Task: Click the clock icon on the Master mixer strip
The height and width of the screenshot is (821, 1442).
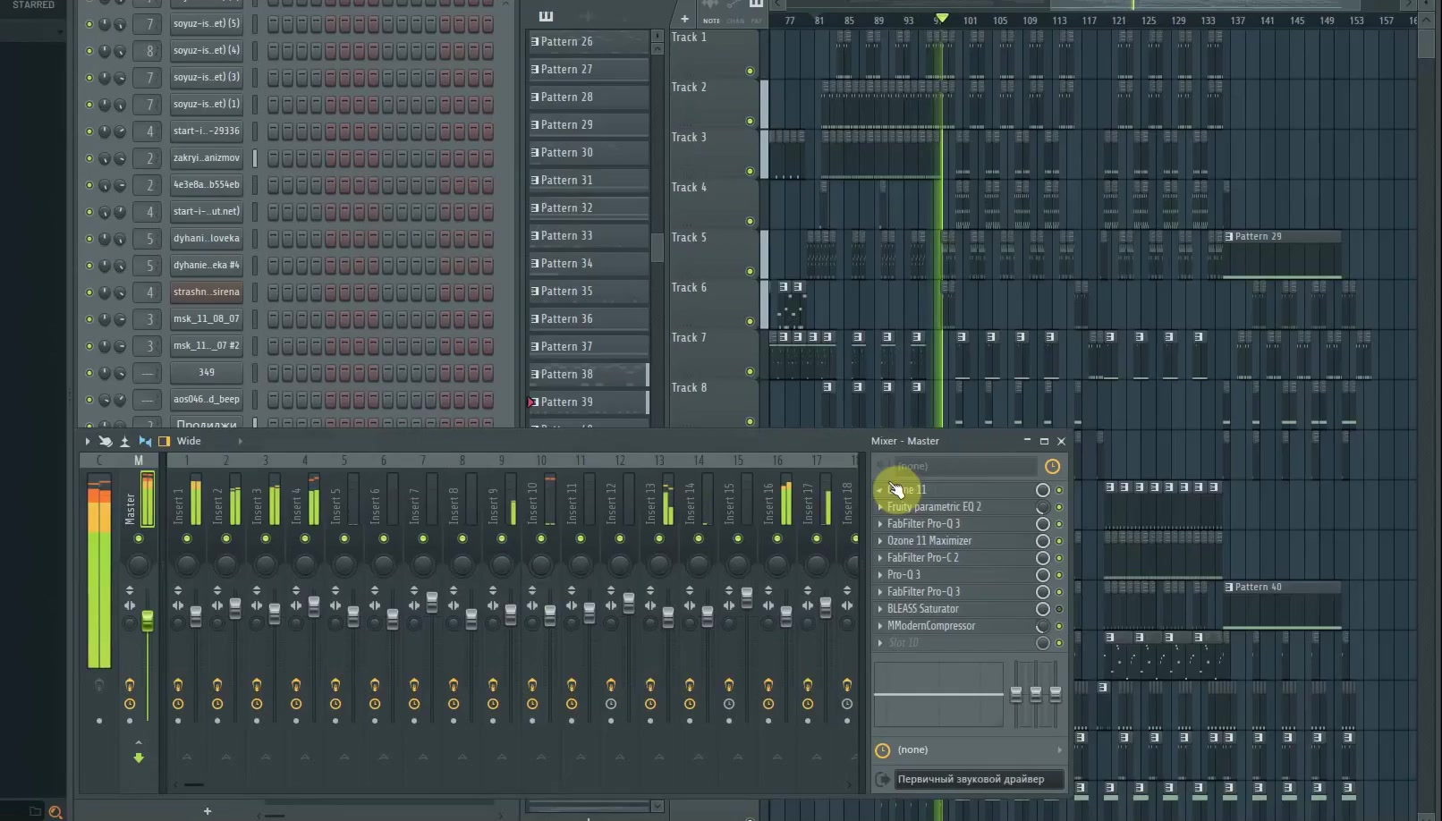Action: (x=130, y=704)
